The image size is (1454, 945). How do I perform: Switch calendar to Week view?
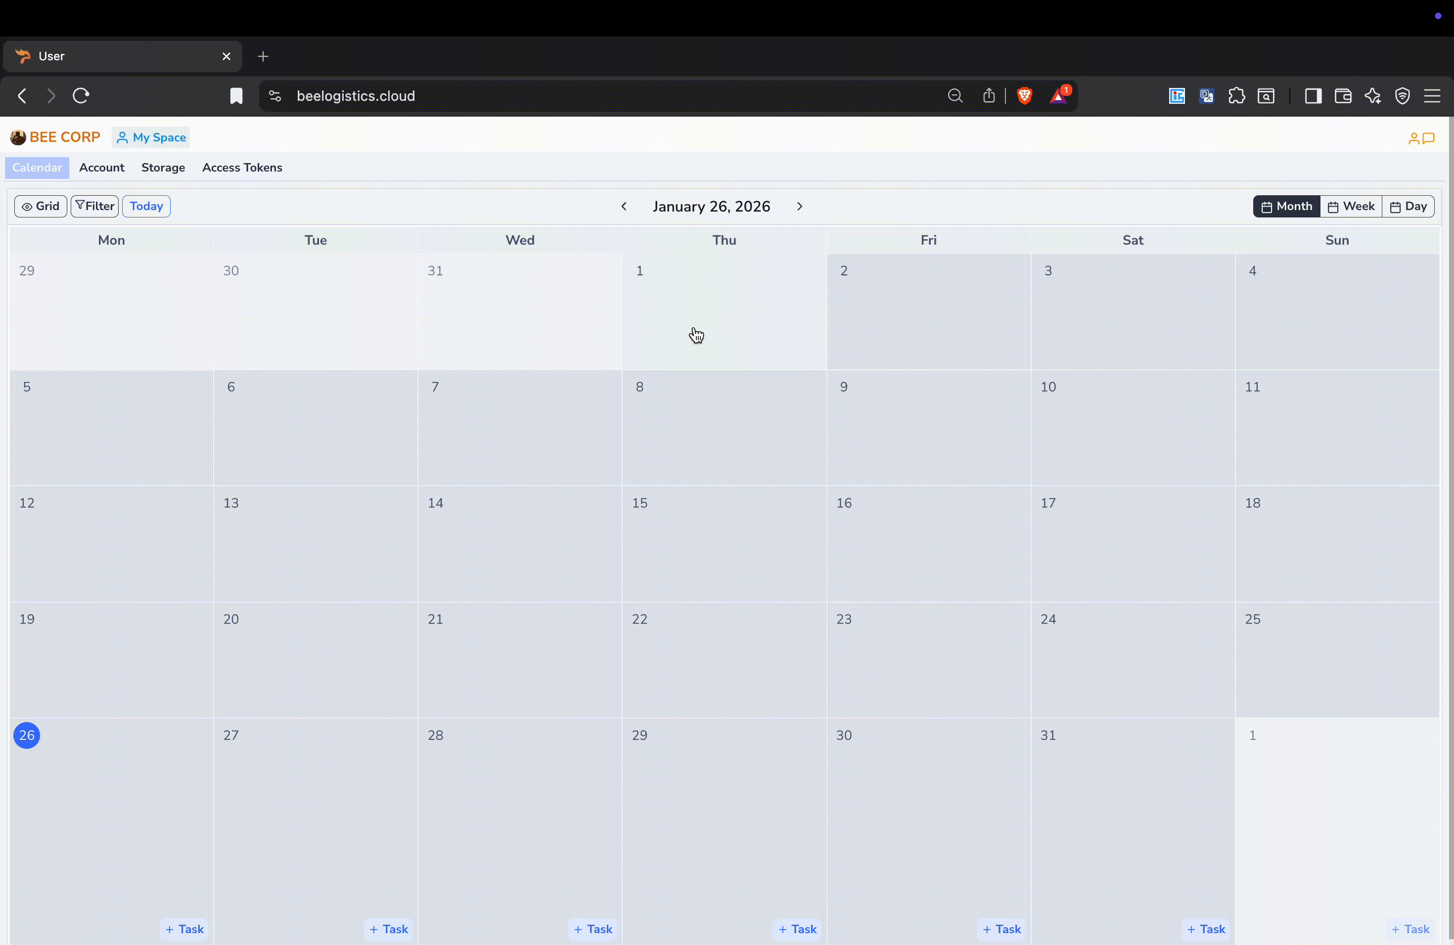[1351, 206]
